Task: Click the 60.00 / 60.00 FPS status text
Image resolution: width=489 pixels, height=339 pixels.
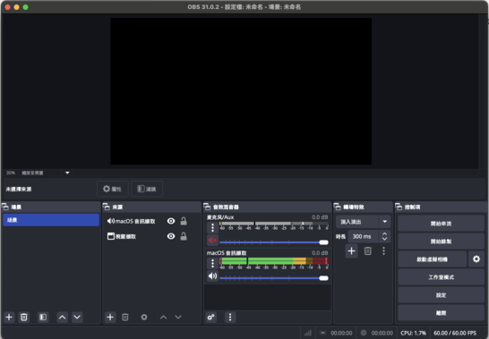Action: point(455,333)
